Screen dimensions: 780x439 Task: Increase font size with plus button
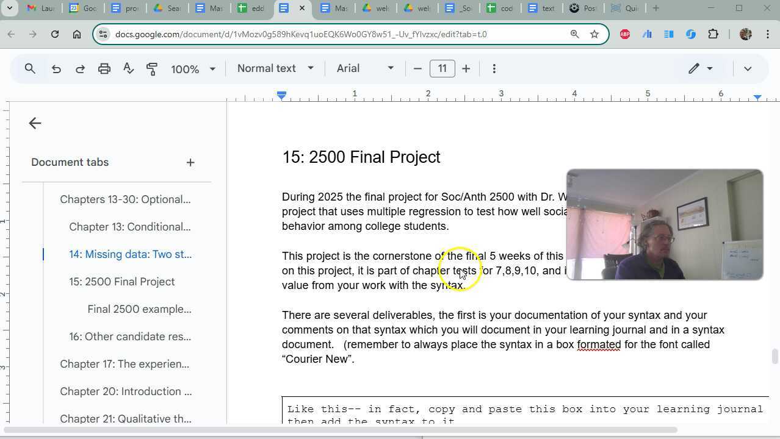[x=466, y=69]
